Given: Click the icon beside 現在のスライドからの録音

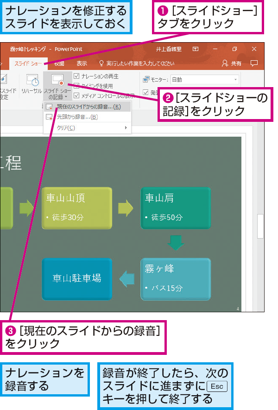Looking at the screenshot, I should coord(49,107).
